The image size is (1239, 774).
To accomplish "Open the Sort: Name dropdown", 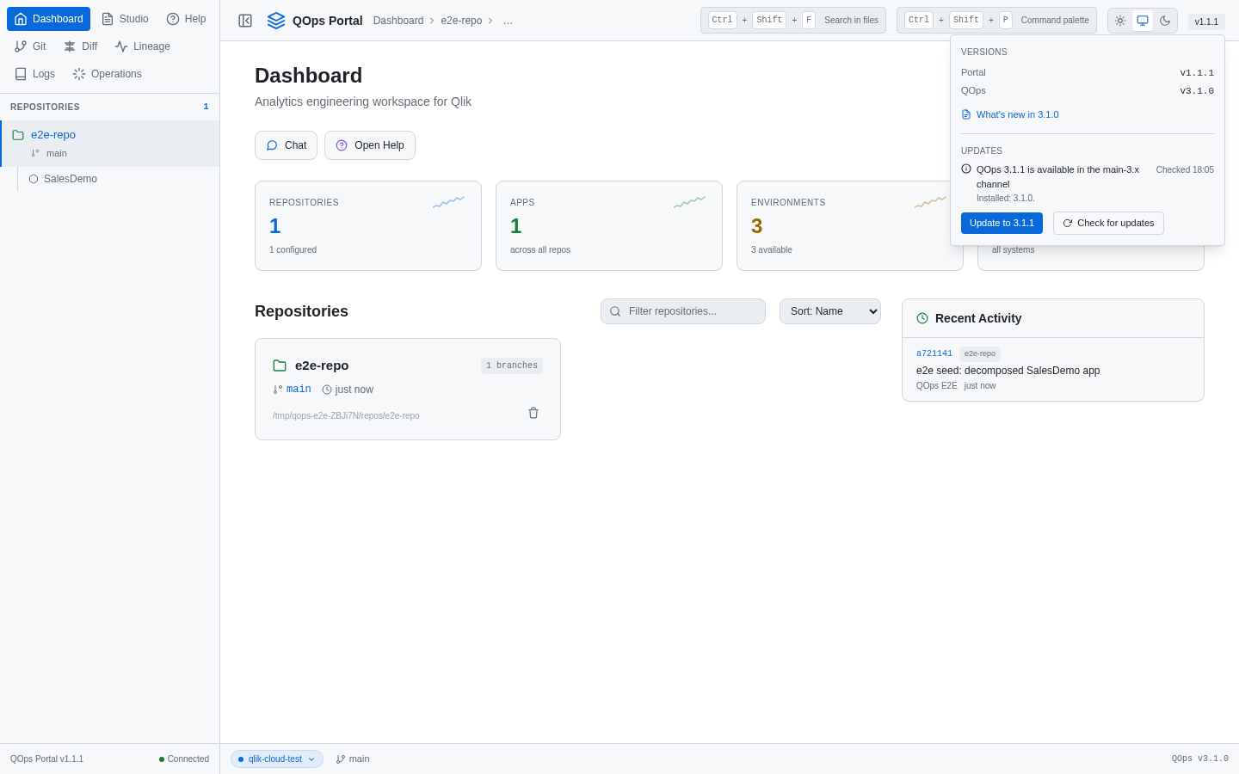I will coord(830,311).
